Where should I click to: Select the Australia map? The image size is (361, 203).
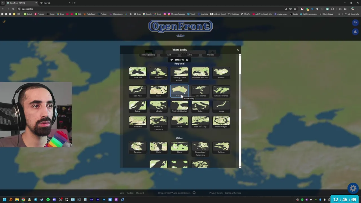tap(179, 91)
